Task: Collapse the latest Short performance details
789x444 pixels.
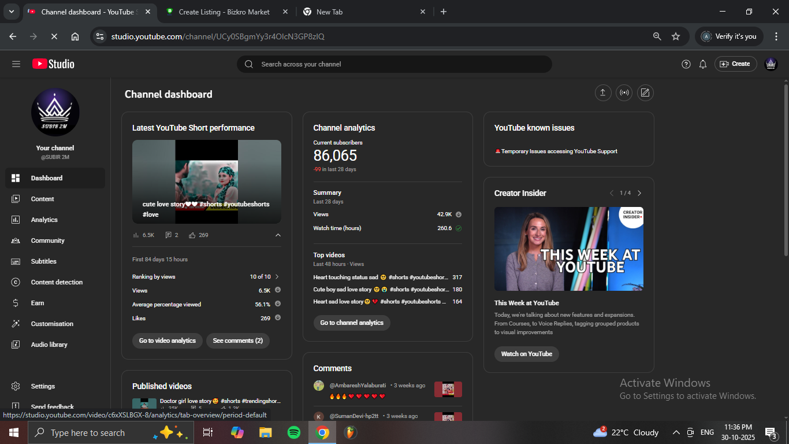Action: pyautogui.click(x=278, y=235)
